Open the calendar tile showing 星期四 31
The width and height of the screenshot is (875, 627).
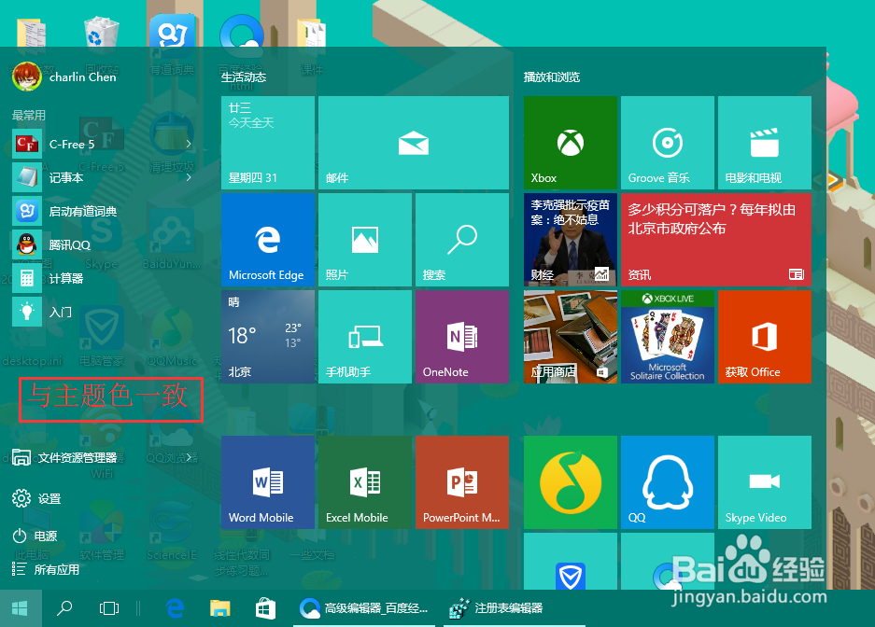268,143
